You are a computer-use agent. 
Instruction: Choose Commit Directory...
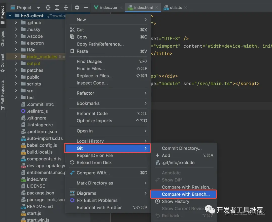184,148
